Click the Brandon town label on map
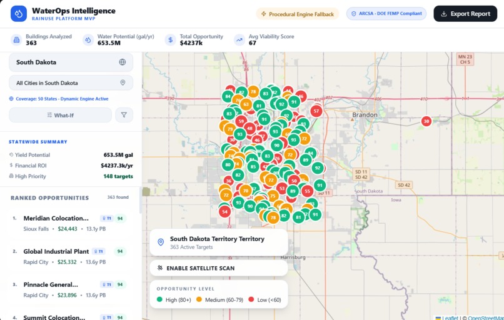Image resolution: width=504 pixels, height=320 pixels. [365, 115]
